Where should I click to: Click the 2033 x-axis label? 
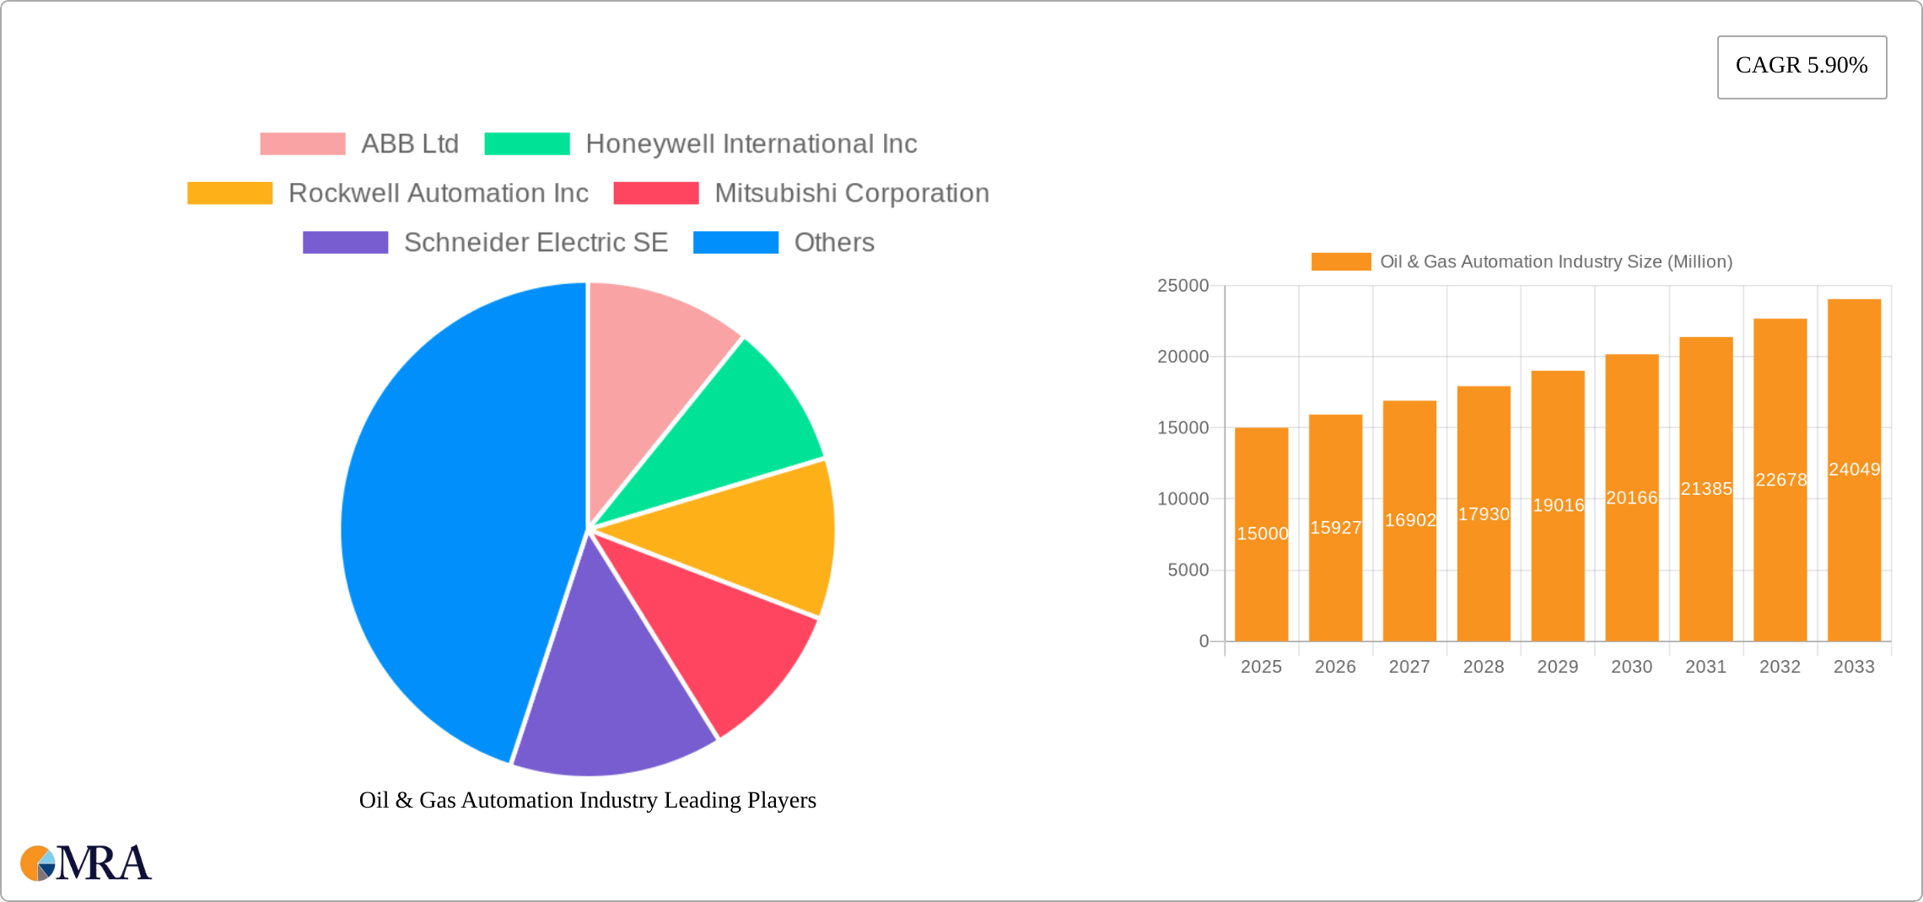tap(1855, 667)
